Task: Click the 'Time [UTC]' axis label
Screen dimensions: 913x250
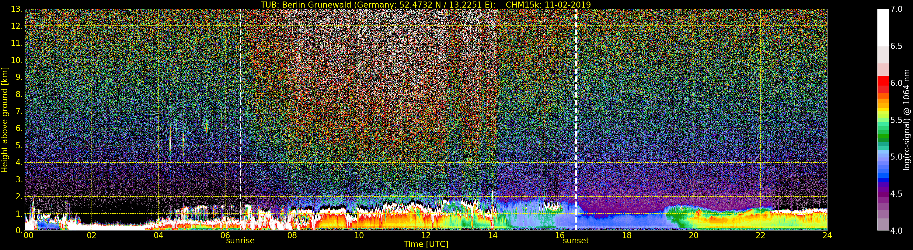Action: [426, 244]
